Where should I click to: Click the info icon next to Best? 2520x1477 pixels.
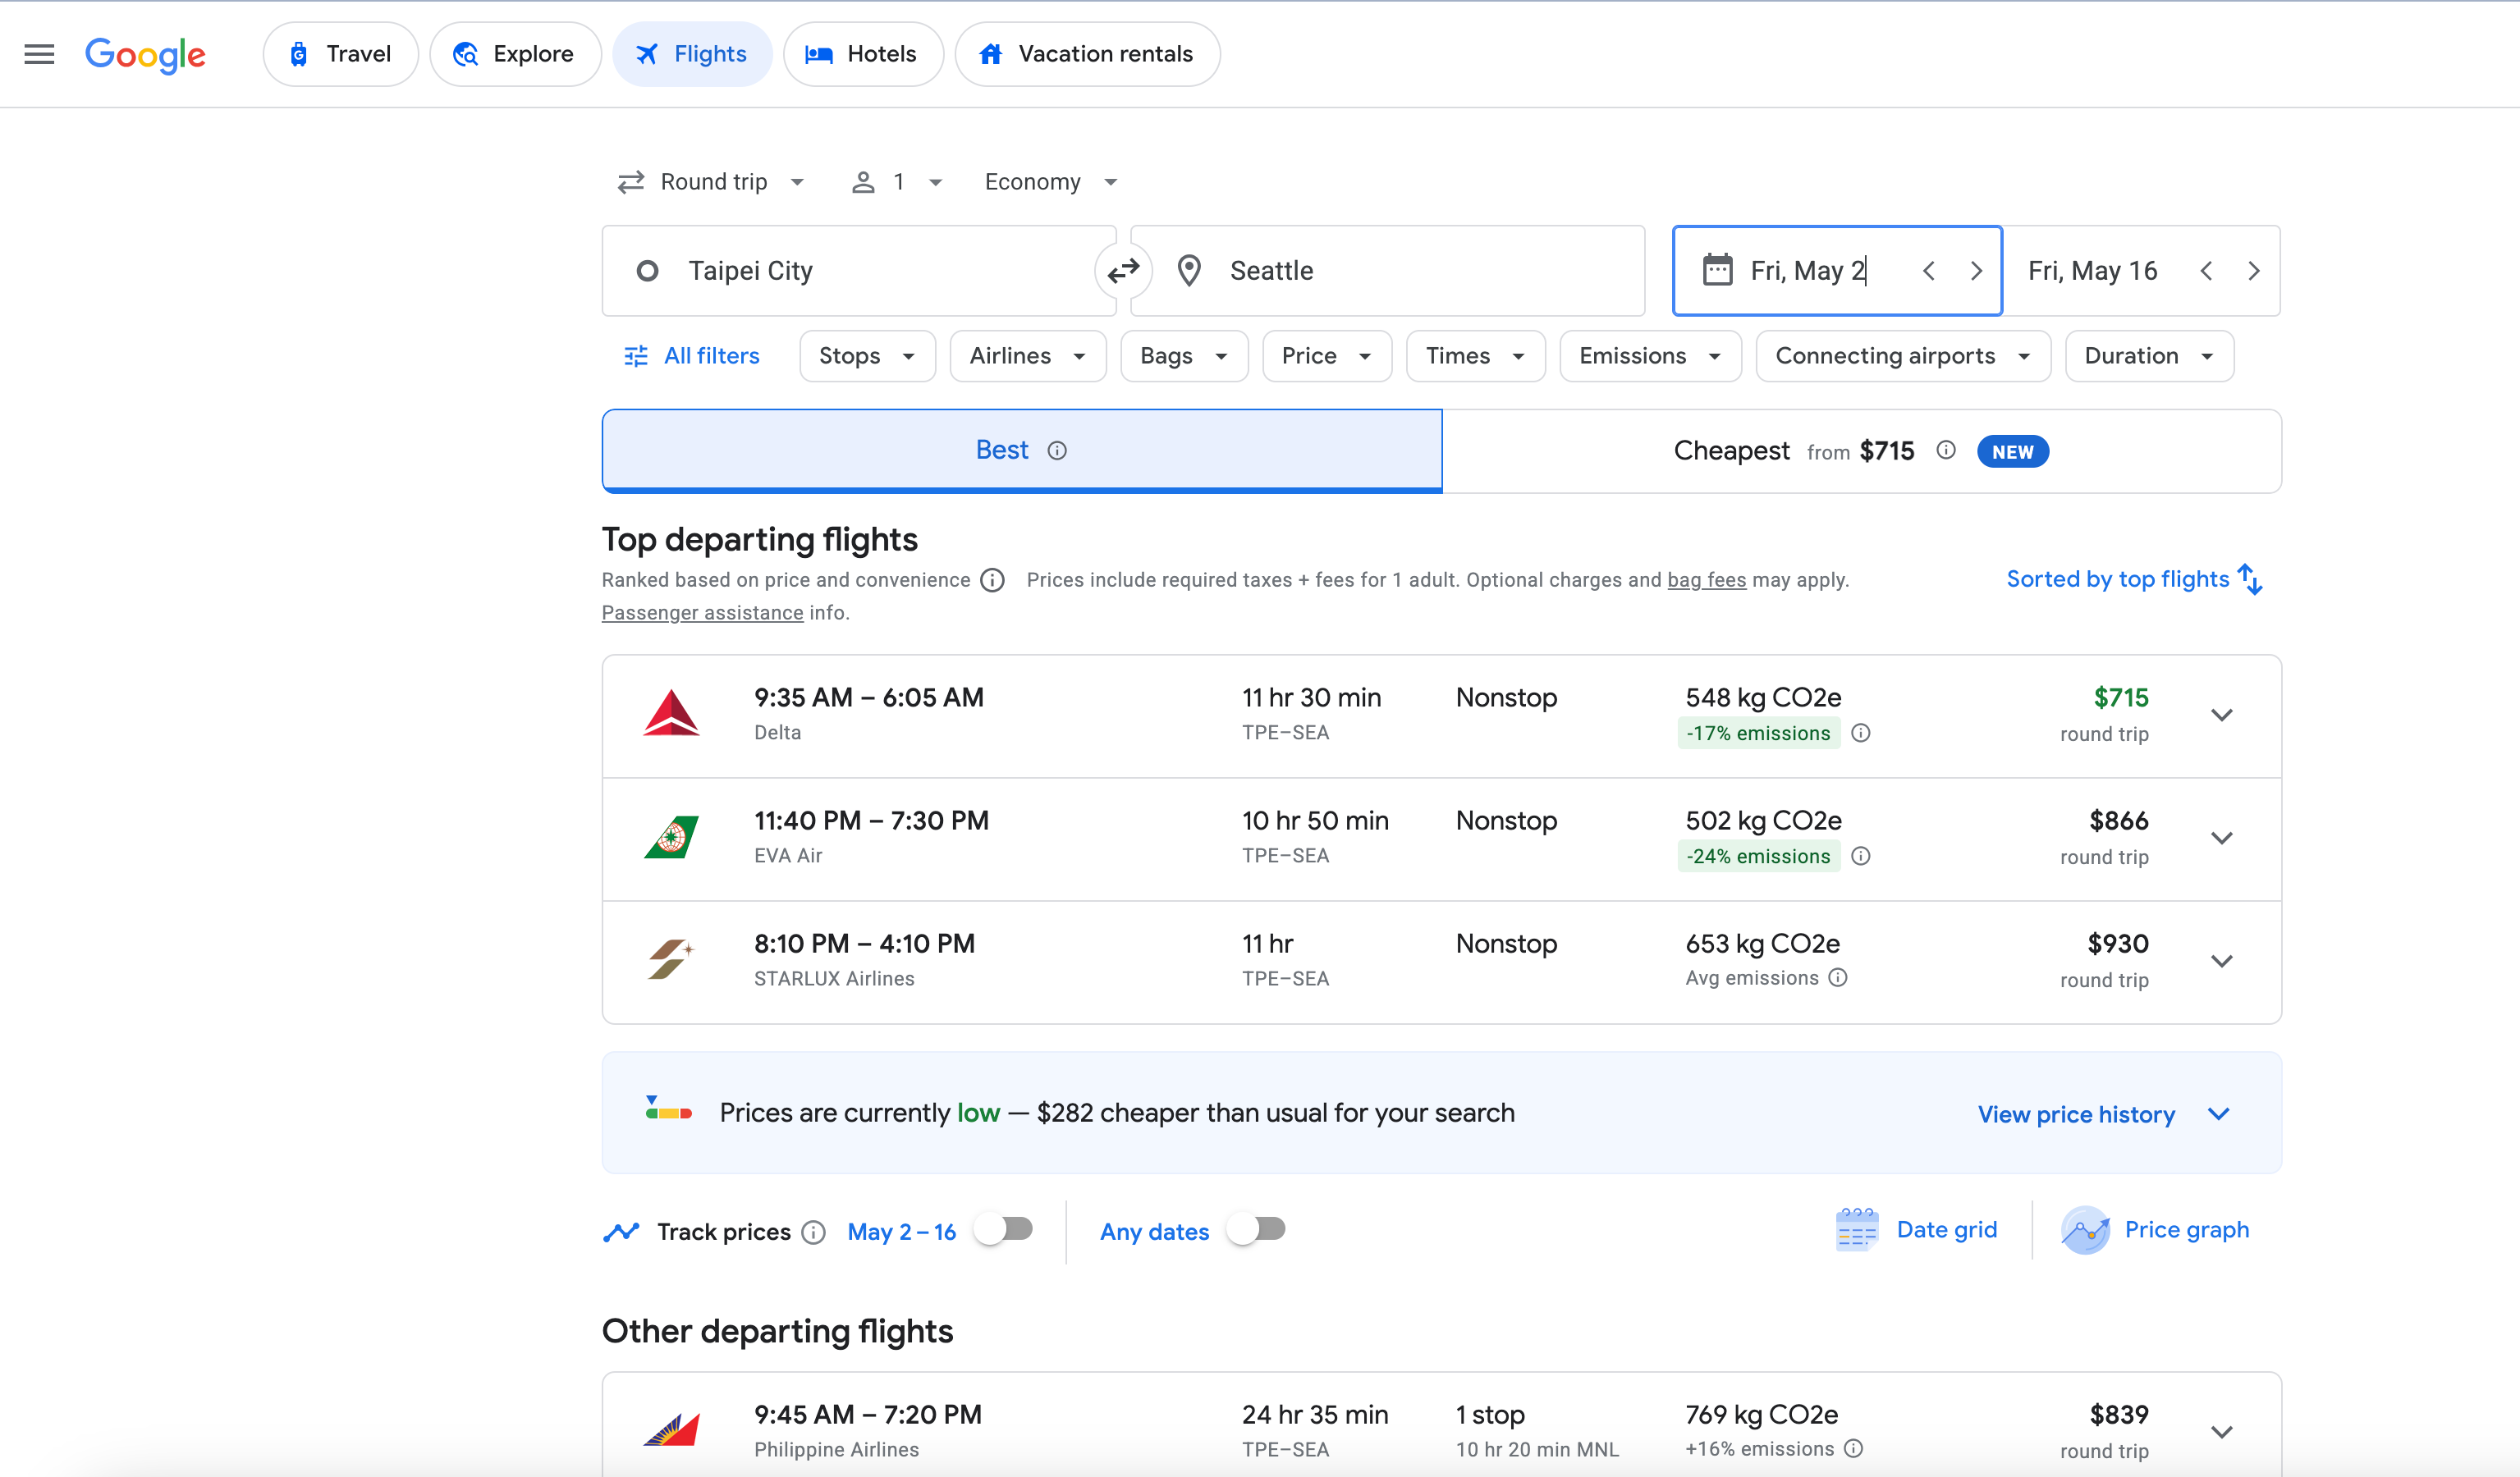tap(1057, 450)
